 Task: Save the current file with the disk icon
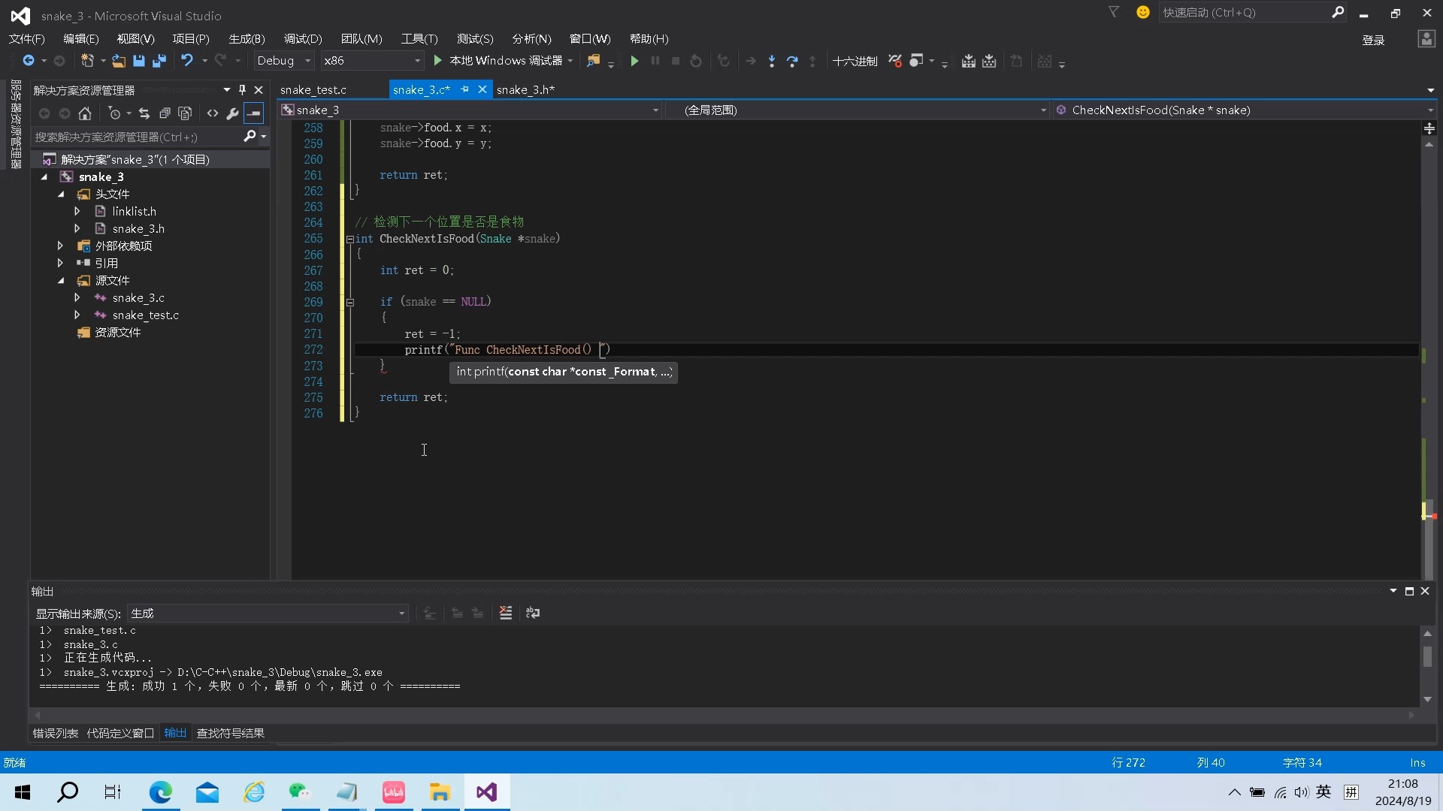[139, 61]
